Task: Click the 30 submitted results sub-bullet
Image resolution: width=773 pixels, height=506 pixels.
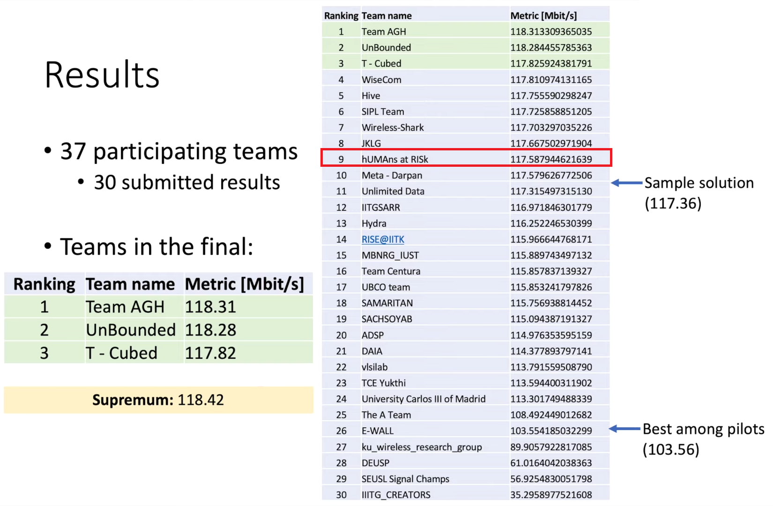Action: click(179, 182)
